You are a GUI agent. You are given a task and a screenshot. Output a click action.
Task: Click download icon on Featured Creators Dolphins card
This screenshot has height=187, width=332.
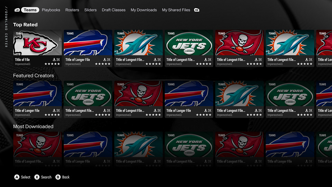[x=256, y=110]
